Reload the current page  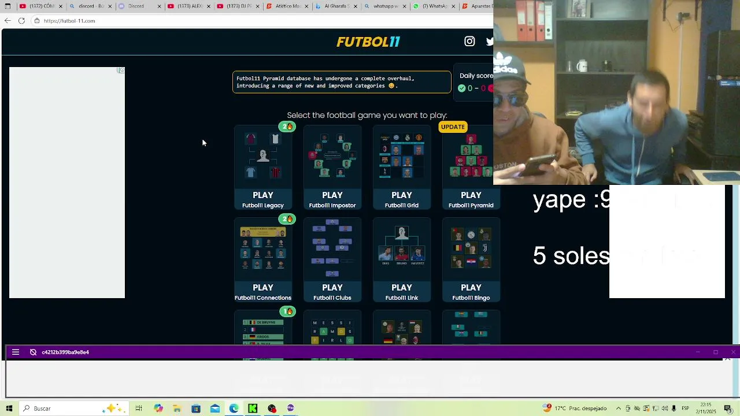[21, 21]
